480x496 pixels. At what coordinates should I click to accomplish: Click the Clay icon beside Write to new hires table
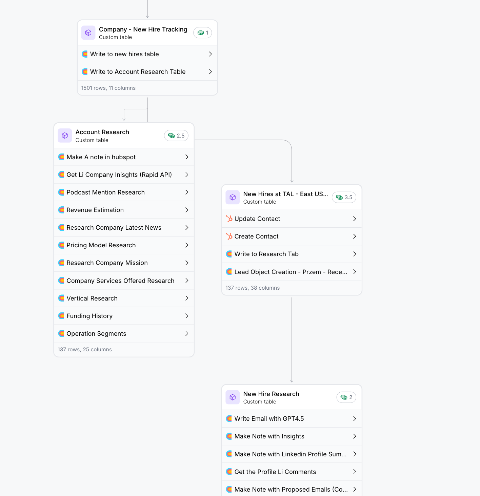pyautogui.click(x=85, y=54)
